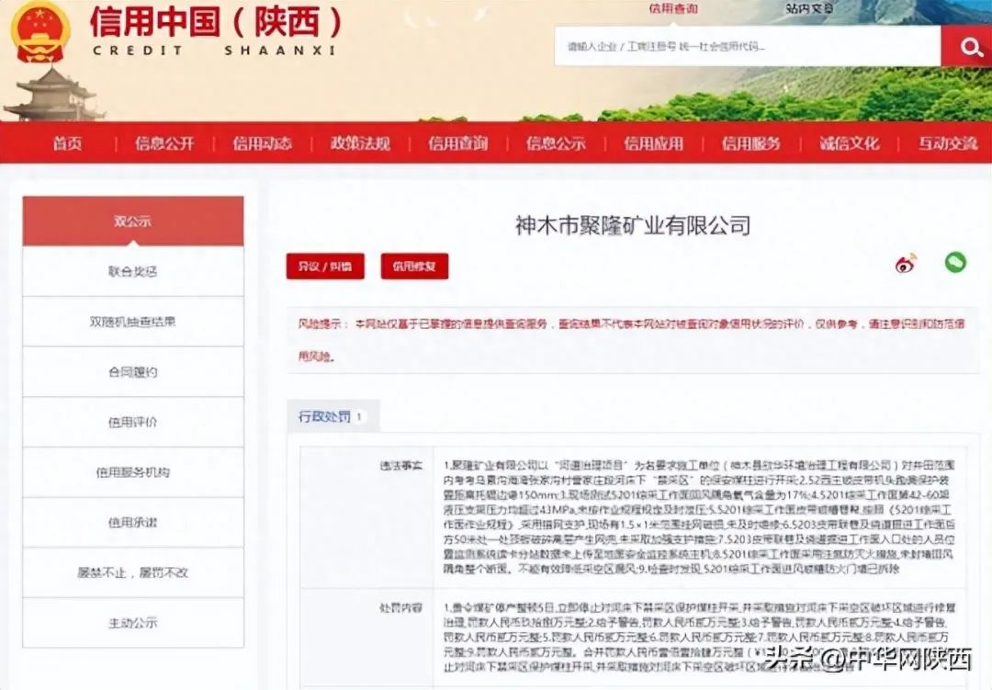Select 主动公示 in the sidebar

[133, 622]
